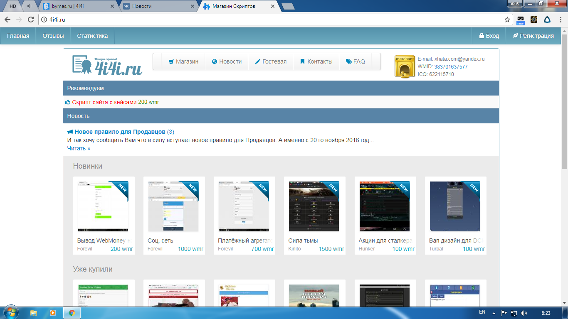The height and width of the screenshot is (319, 568).
Task: Bookmark page with the star icon
Action: pos(507,20)
